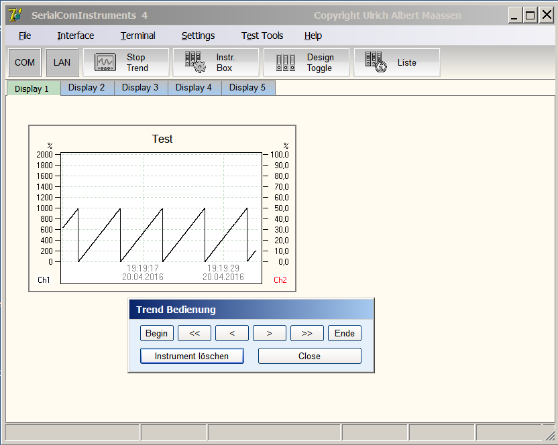Switch to the Display 5 tab
This screenshot has height=445, width=558.
coord(248,88)
